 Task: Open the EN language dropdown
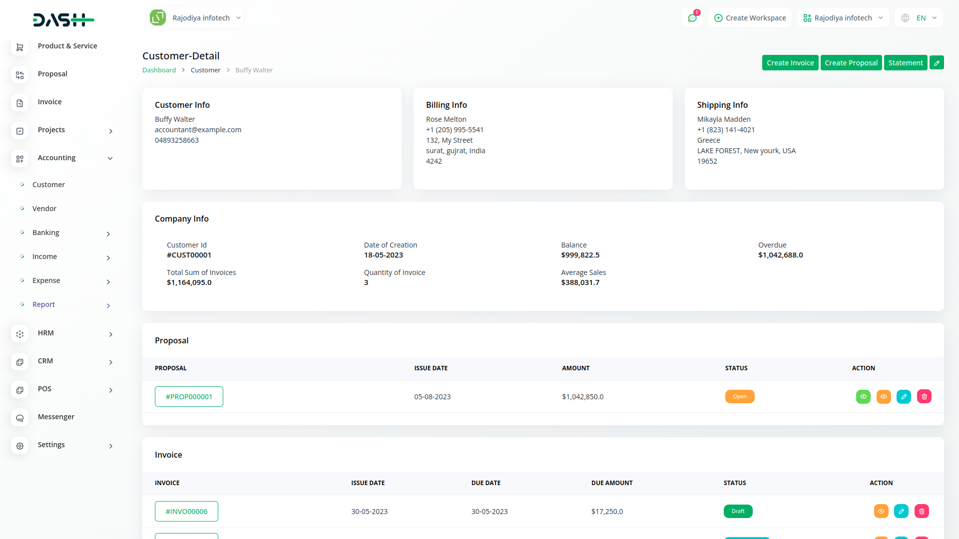pos(920,17)
